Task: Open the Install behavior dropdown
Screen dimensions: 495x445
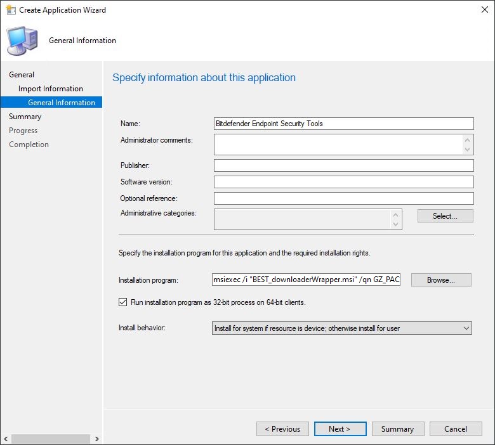Action: coord(341,328)
